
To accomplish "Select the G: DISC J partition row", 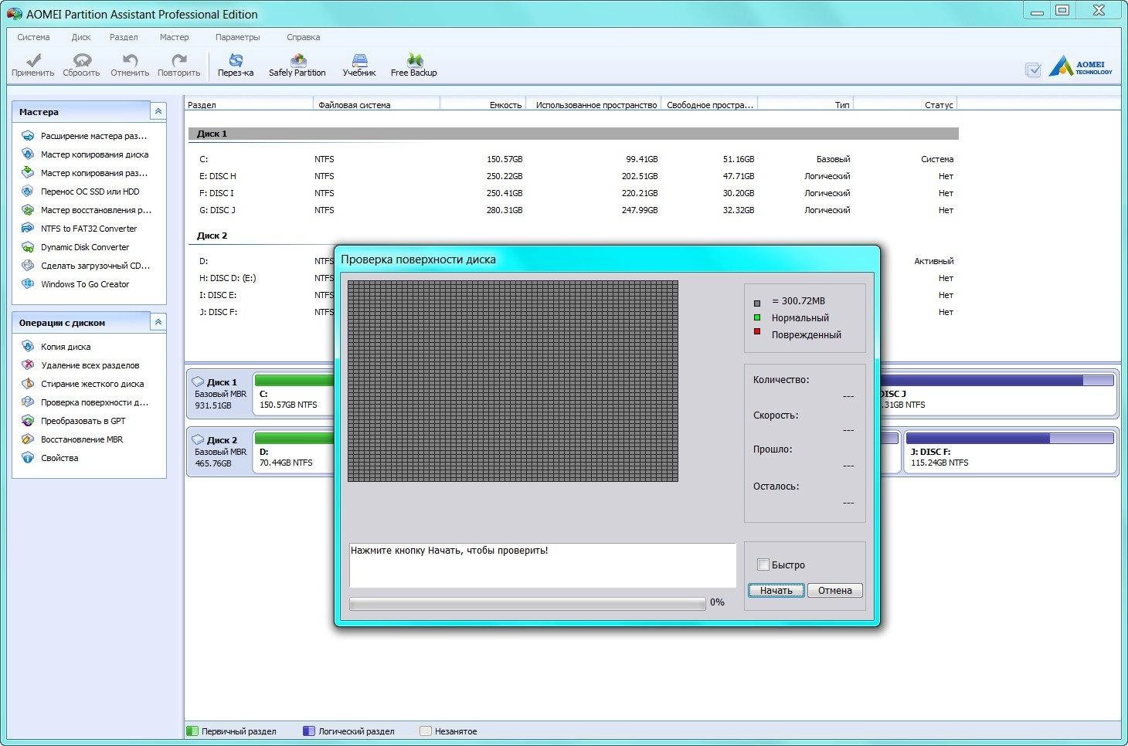I will point(572,210).
